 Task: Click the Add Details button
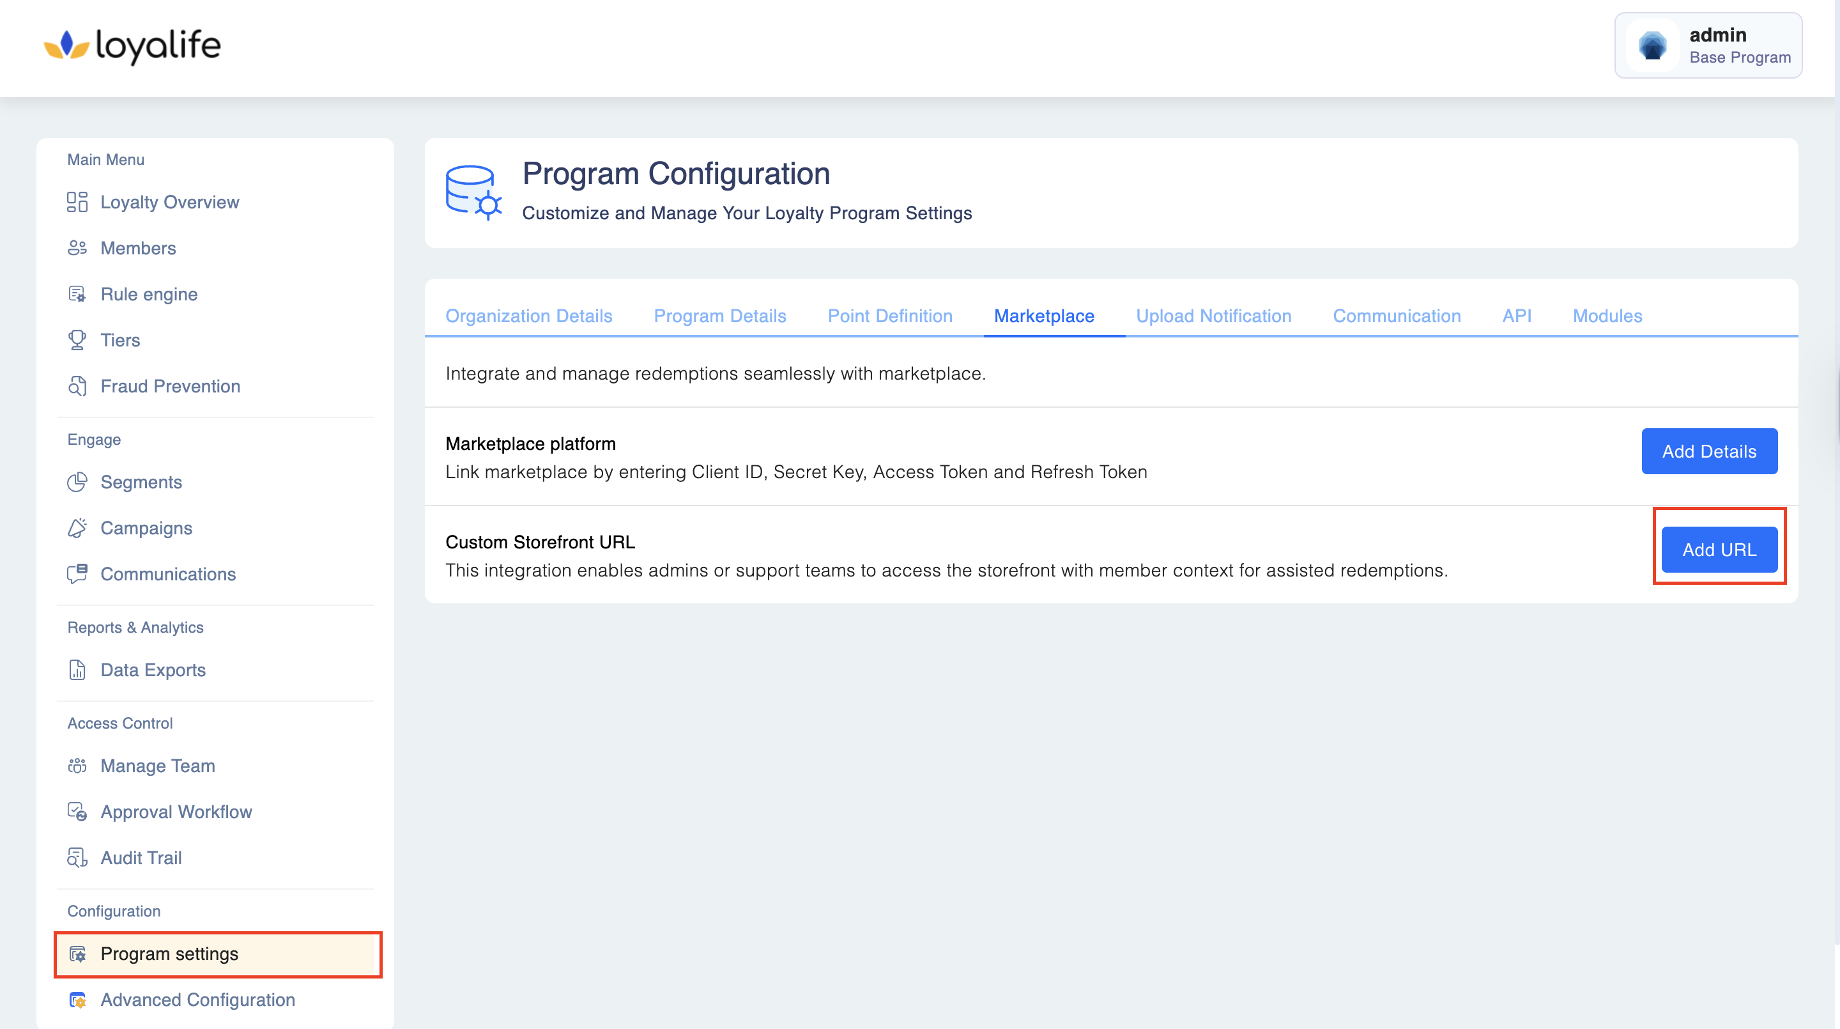coord(1708,451)
